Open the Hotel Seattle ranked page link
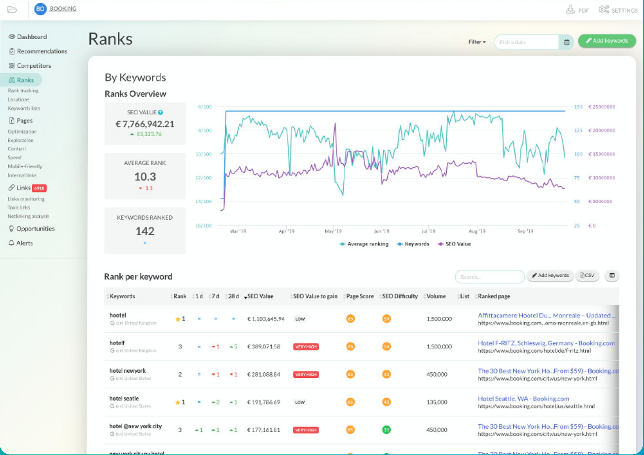 pyautogui.click(x=524, y=399)
